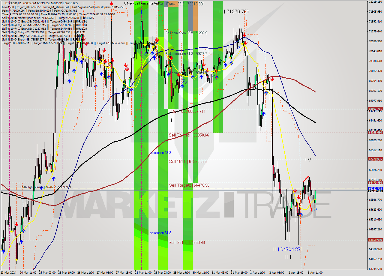Screen dimensions: 384x276
Task: Click the blue 66282.703 price tag on axis
Action: pyautogui.click(x=375, y=189)
